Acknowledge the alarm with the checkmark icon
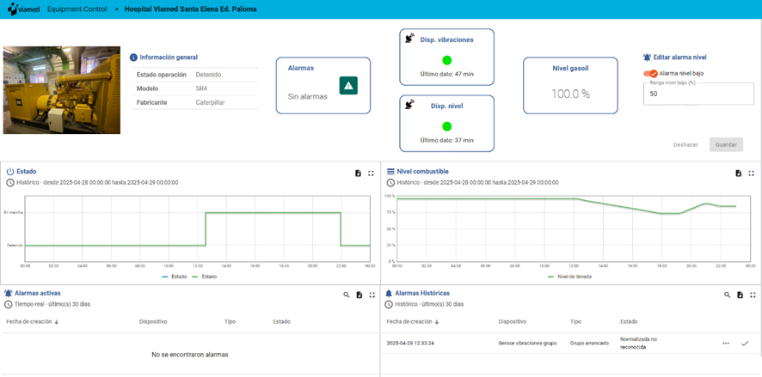Image resolution: width=762 pixels, height=377 pixels. coord(745,344)
